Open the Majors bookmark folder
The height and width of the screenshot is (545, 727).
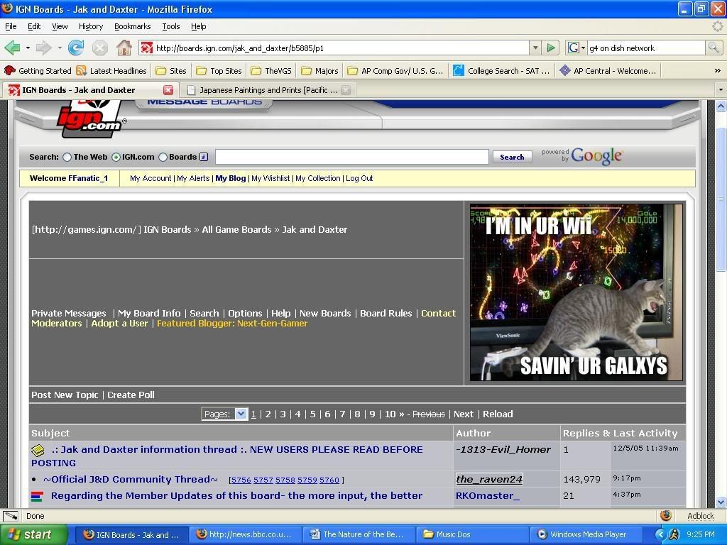pos(320,71)
